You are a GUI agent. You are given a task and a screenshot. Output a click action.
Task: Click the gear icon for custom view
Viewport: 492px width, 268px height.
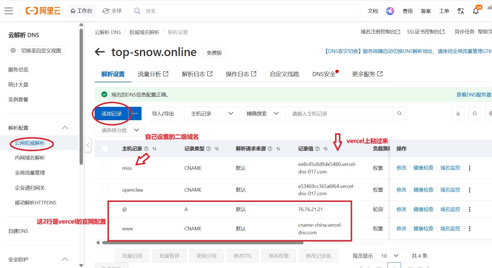[13, 50]
